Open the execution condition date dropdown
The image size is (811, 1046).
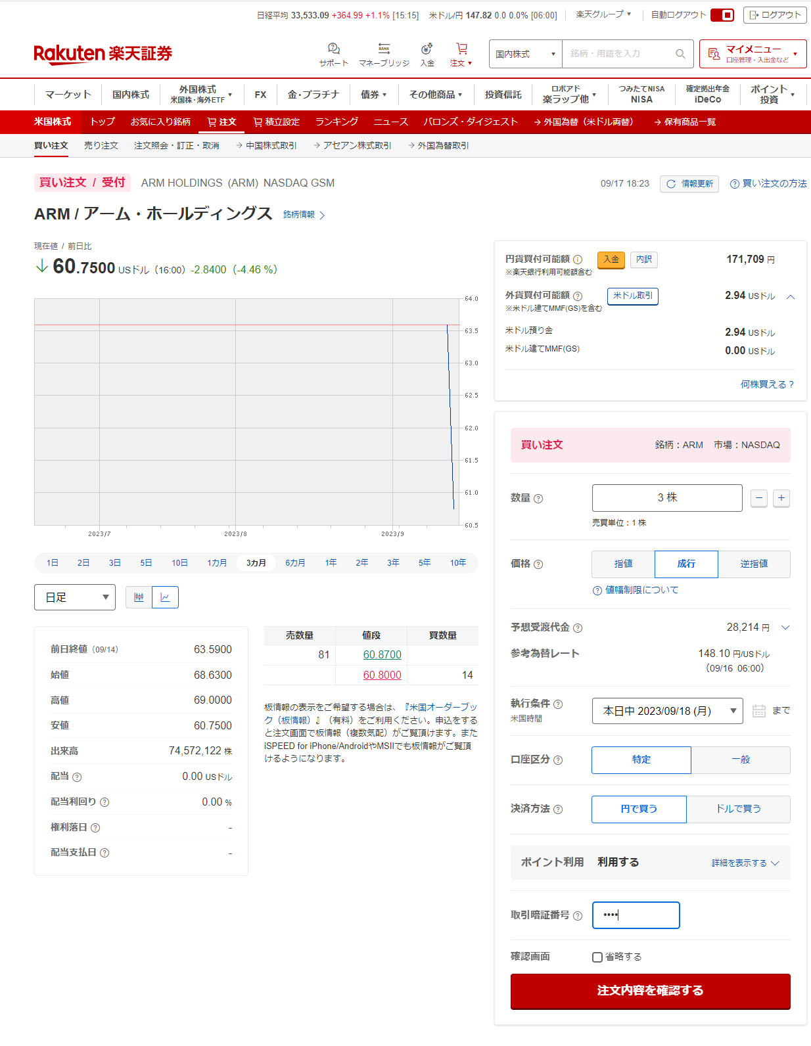(667, 711)
